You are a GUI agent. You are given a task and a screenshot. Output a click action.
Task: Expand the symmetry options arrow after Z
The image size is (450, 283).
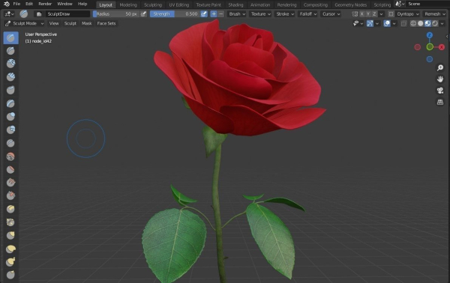(x=381, y=14)
